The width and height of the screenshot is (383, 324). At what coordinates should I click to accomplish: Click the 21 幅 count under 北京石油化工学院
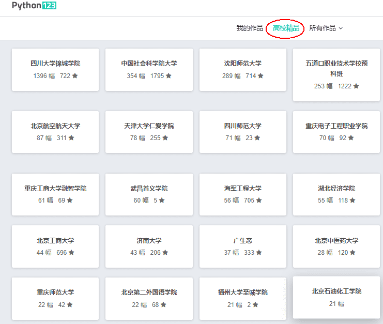(336, 304)
